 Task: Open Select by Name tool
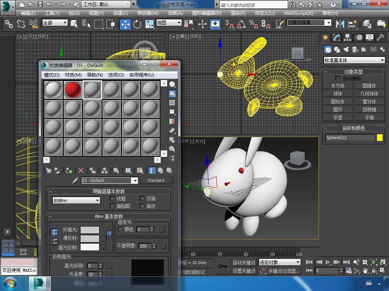86,24
